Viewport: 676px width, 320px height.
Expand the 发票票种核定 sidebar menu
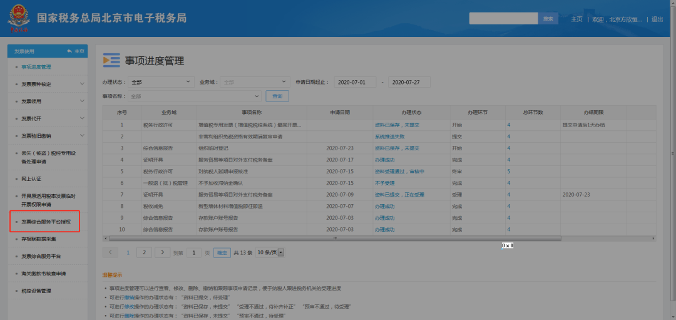tap(83, 84)
